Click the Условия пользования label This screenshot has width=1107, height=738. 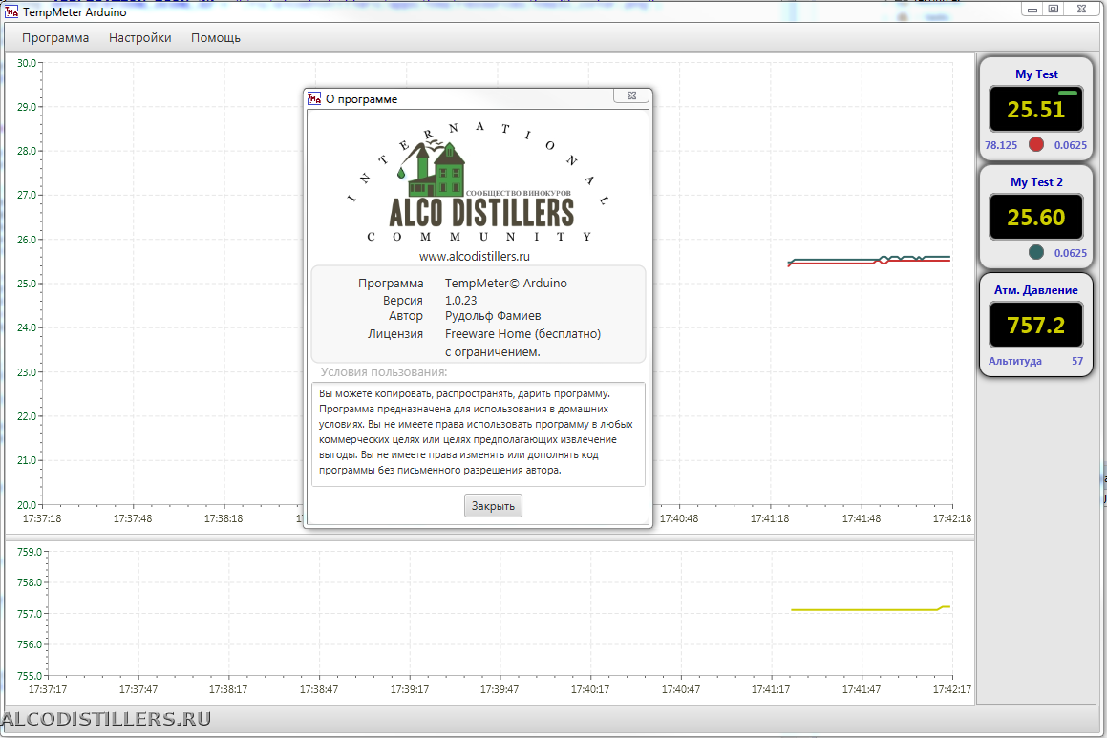pos(383,371)
